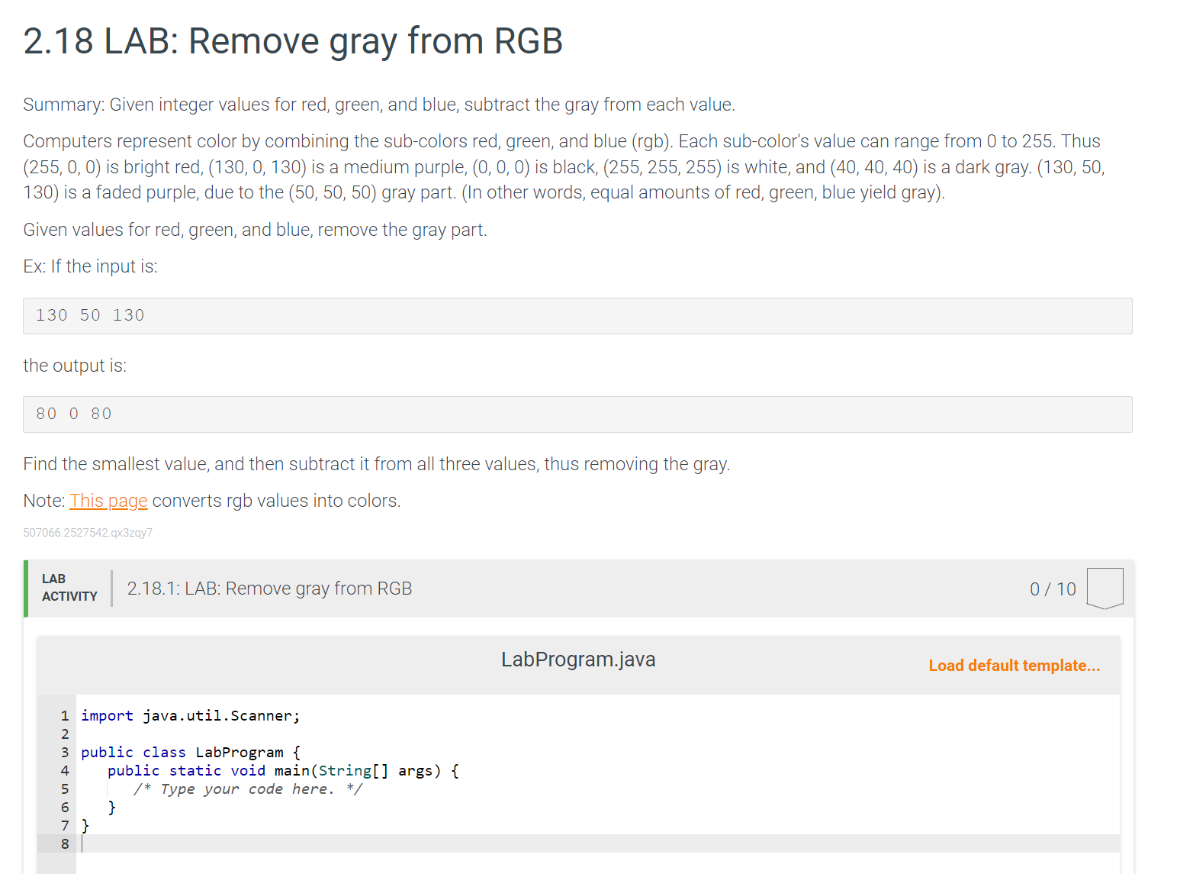Screen dimensions: 1193x874
Task: Click line number 5 in the editor gutter
Action: tap(65, 789)
